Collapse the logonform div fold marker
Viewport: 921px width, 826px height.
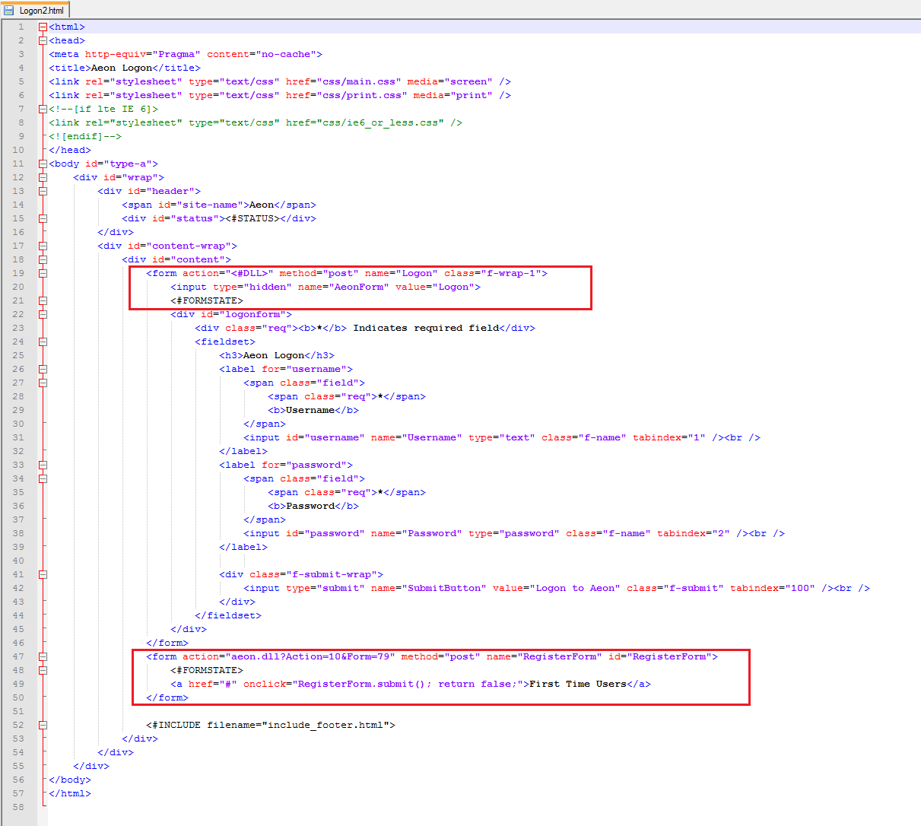point(43,314)
